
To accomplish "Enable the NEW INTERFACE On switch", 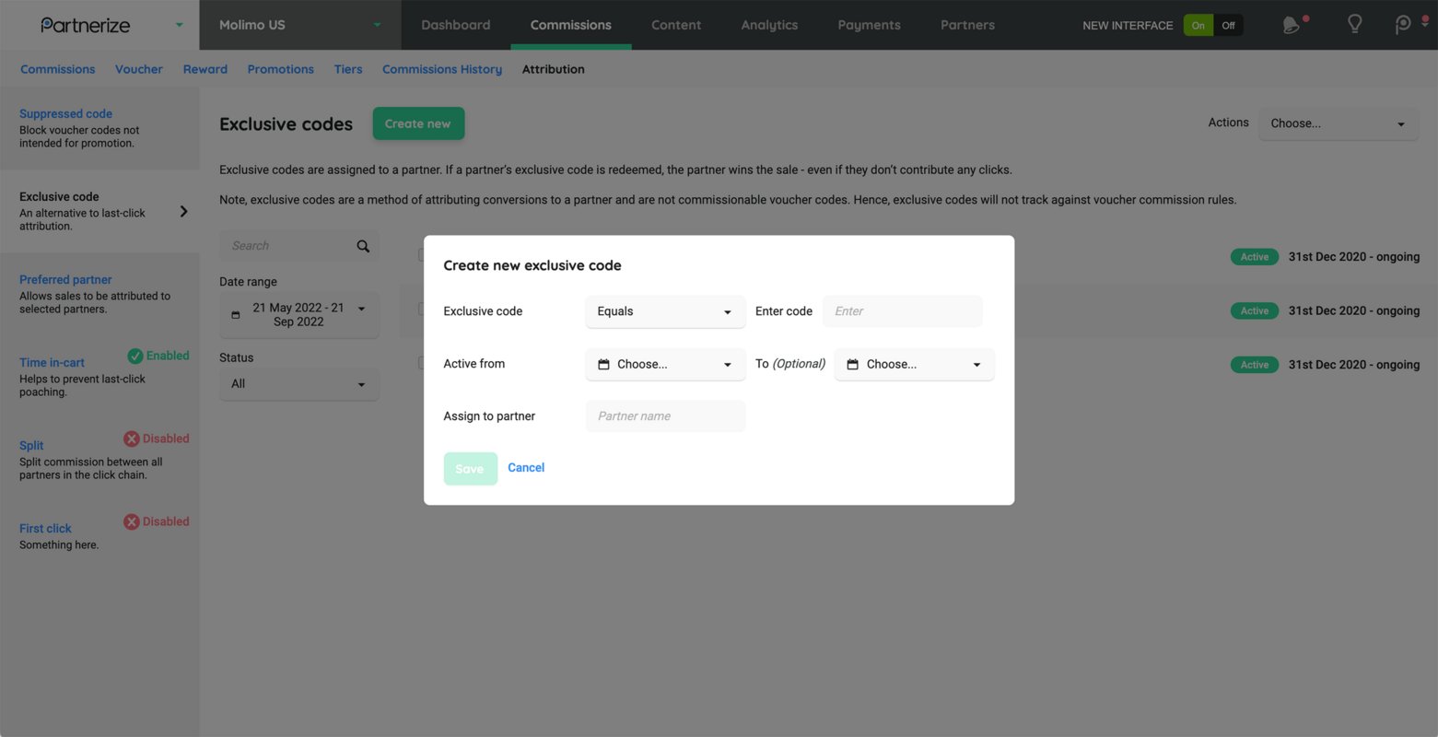I will click(x=1198, y=25).
